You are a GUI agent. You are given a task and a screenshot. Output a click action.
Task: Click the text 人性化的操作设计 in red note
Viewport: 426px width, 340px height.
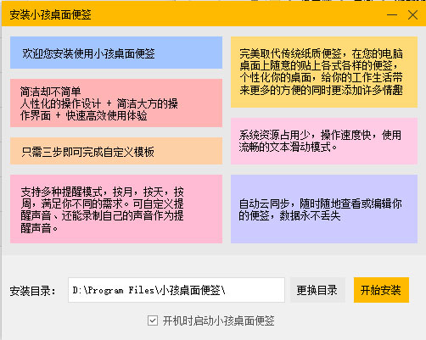pos(60,103)
